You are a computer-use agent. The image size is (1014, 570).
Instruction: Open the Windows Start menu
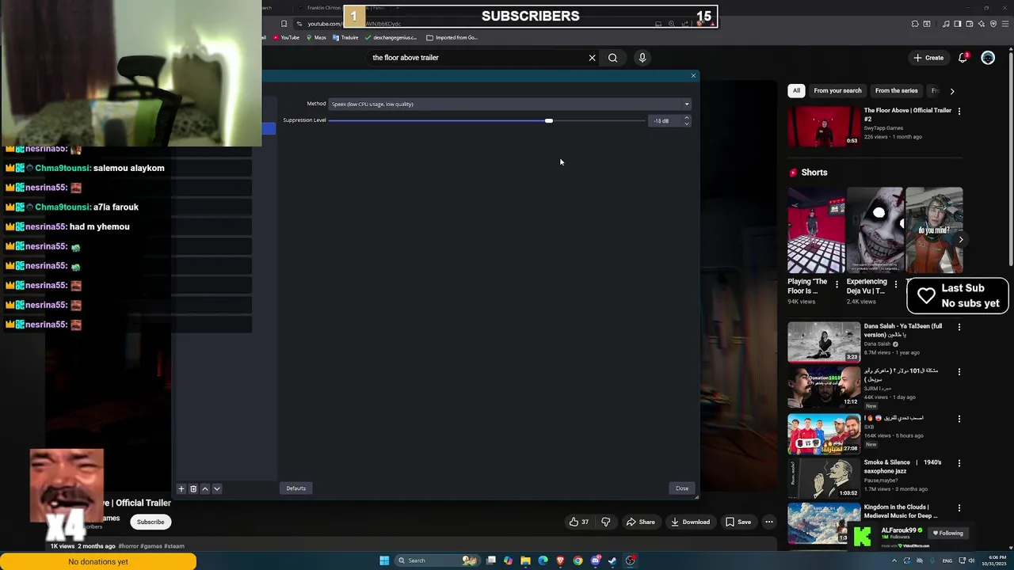384,560
